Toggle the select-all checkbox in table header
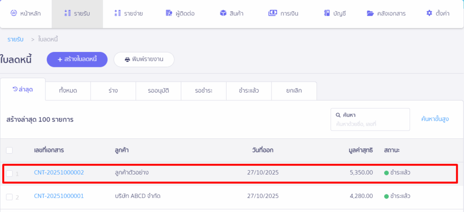The height and width of the screenshot is (212, 464). tap(10, 150)
